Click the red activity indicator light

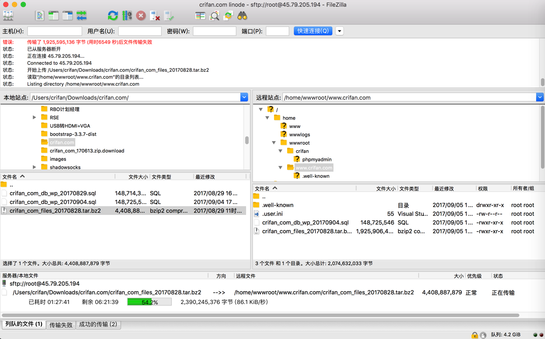(541, 335)
